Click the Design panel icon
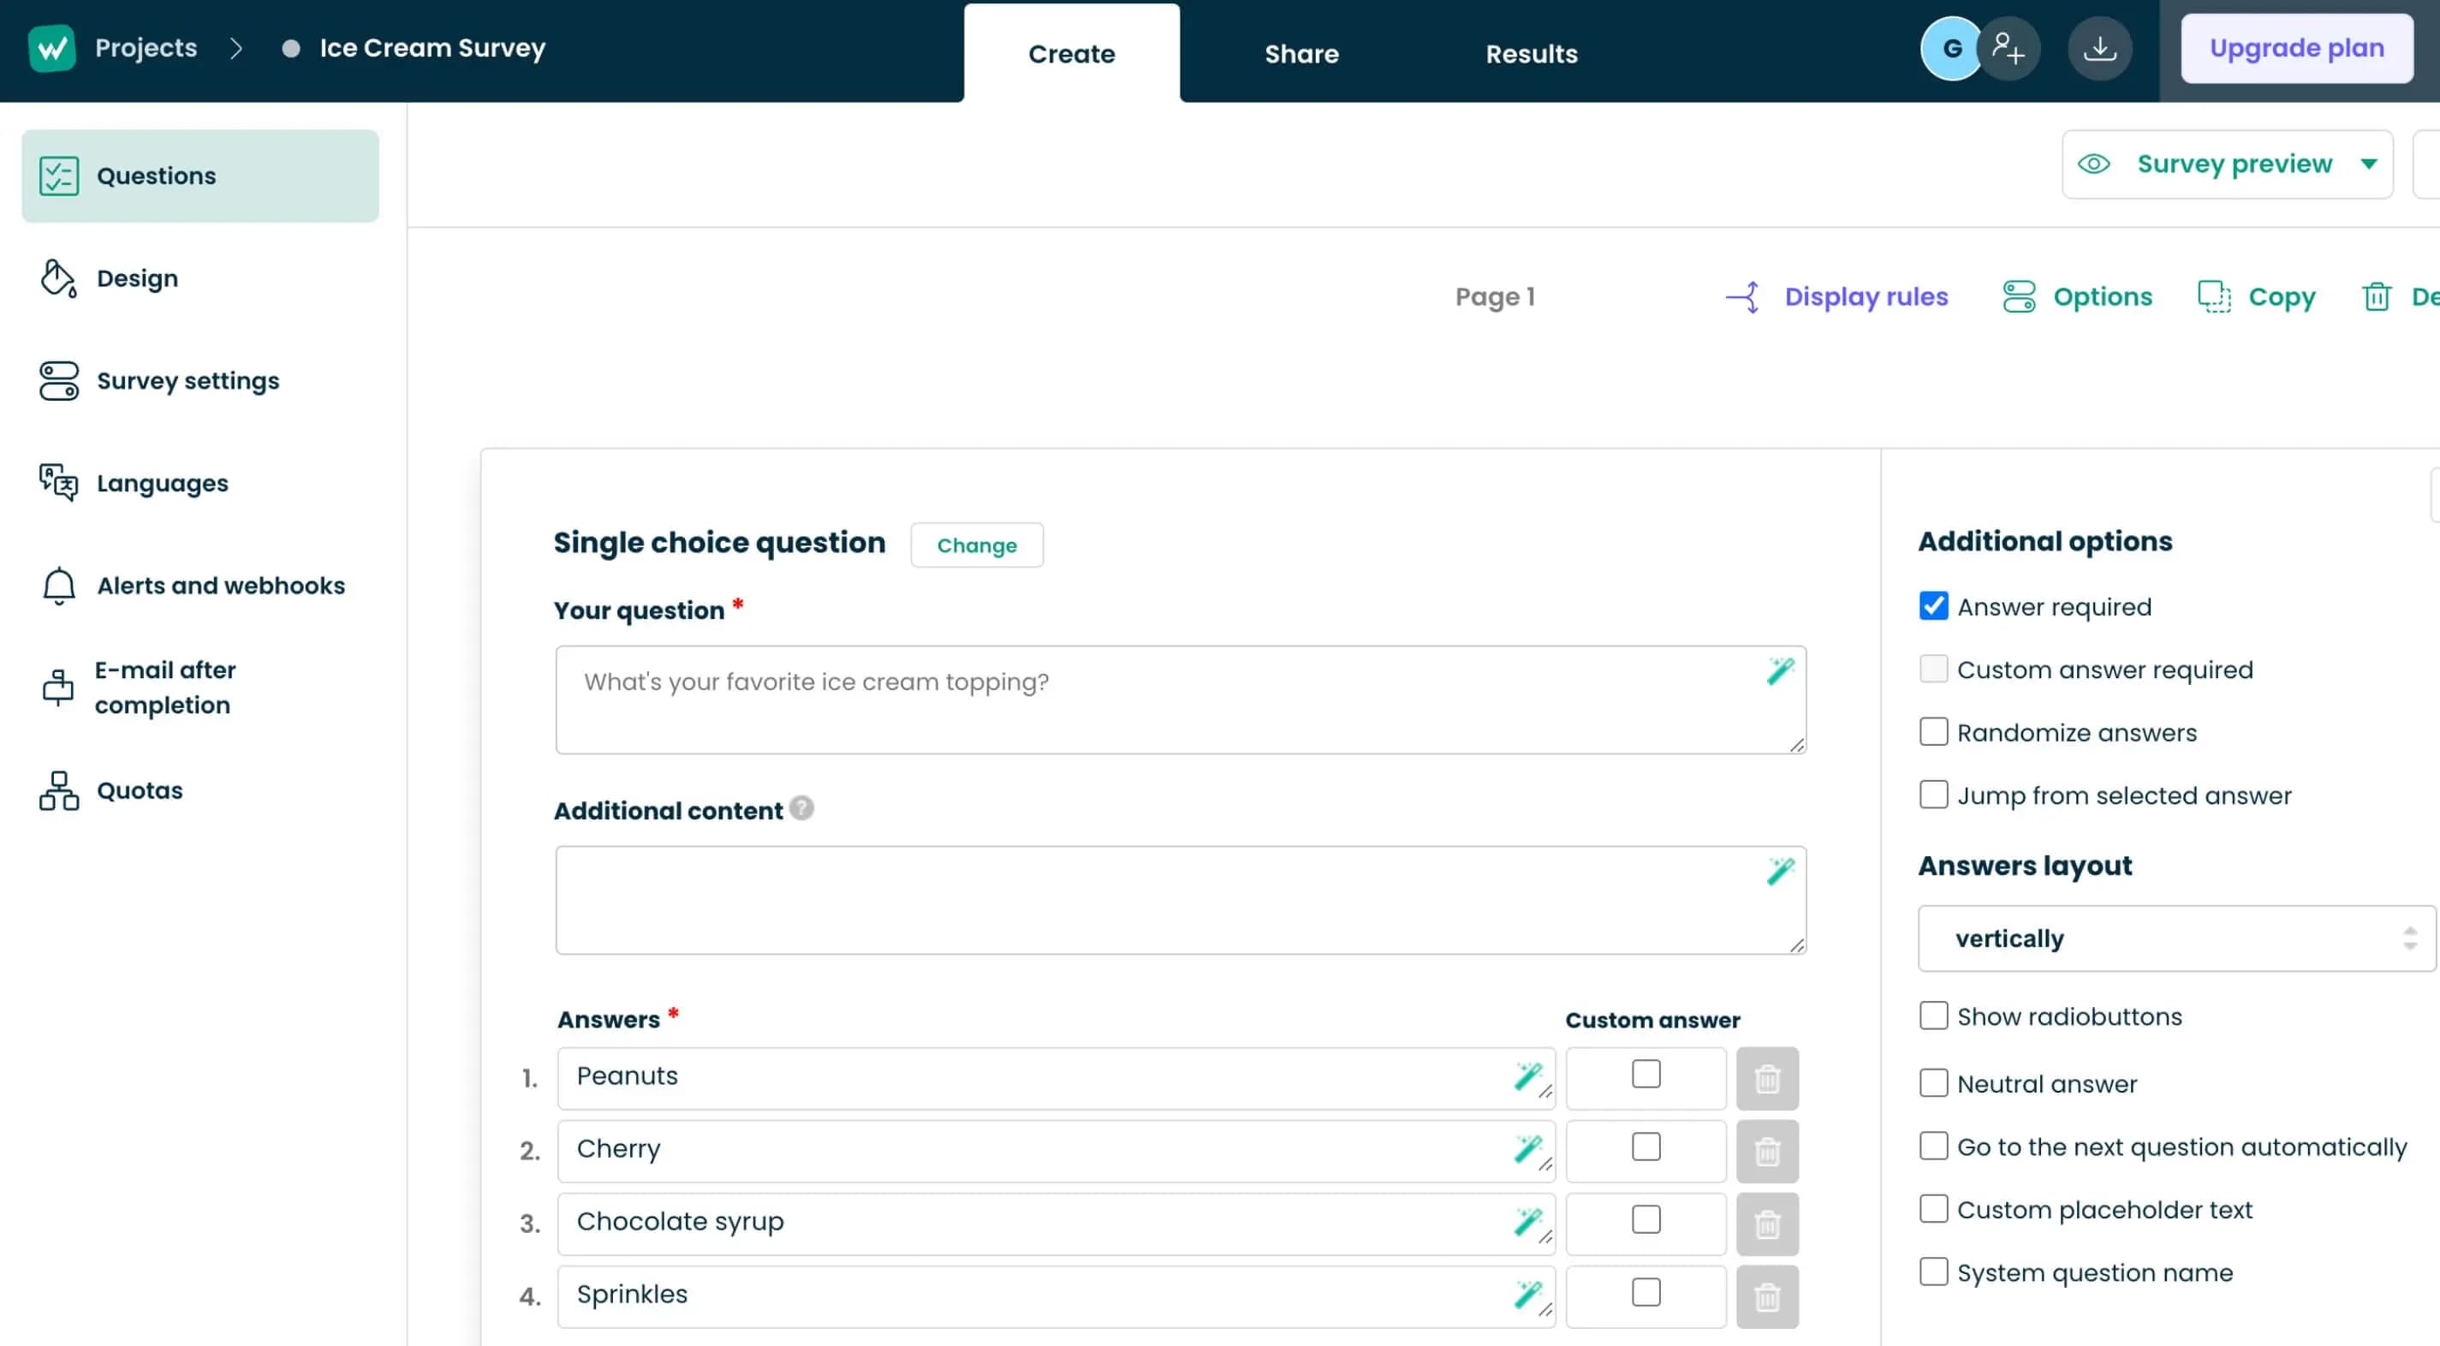The width and height of the screenshot is (2440, 1346). click(x=58, y=277)
